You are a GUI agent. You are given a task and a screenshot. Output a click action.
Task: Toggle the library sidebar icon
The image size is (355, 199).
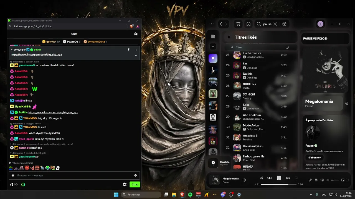(213, 36)
